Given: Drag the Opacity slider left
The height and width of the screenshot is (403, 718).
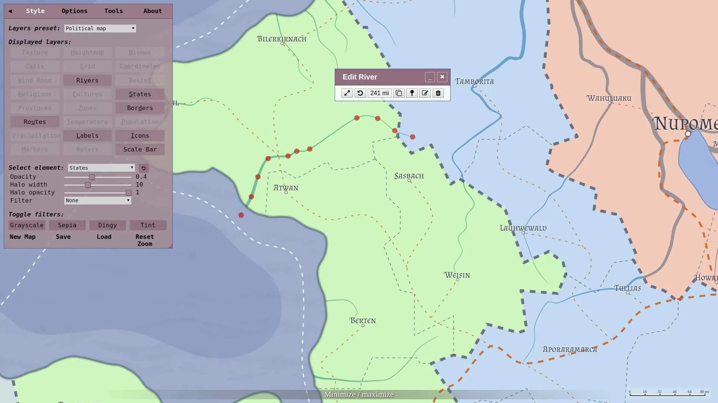Looking at the screenshot, I should [91, 176].
